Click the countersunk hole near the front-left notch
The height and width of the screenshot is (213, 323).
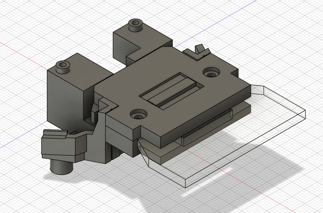pyautogui.click(x=139, y=115)
